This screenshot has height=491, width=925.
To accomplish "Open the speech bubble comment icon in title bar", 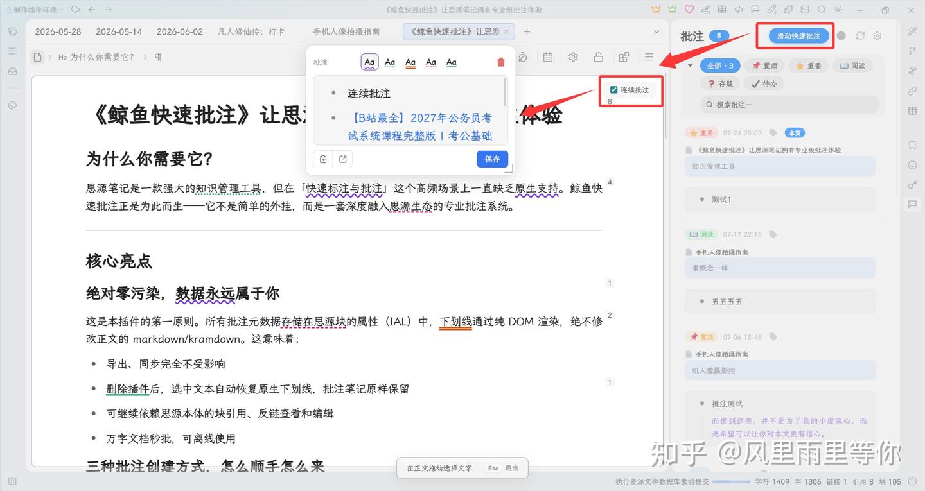I will [x=755, y=10].
